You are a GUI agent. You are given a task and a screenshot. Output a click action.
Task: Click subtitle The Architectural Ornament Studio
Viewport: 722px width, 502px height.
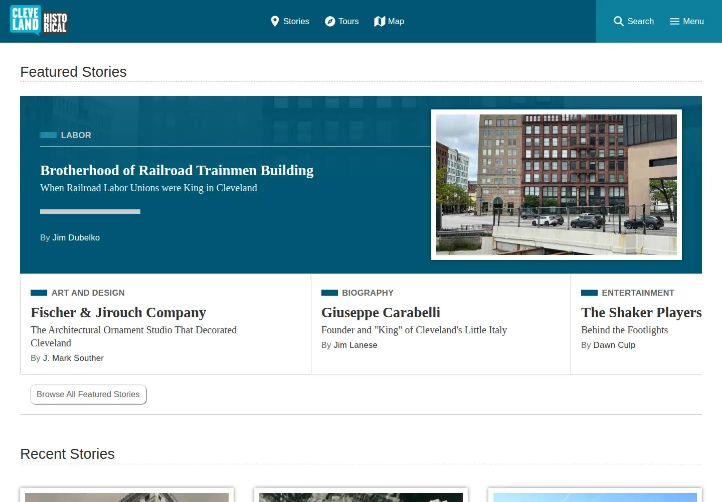pyautogui.click(x=134, y=336)
